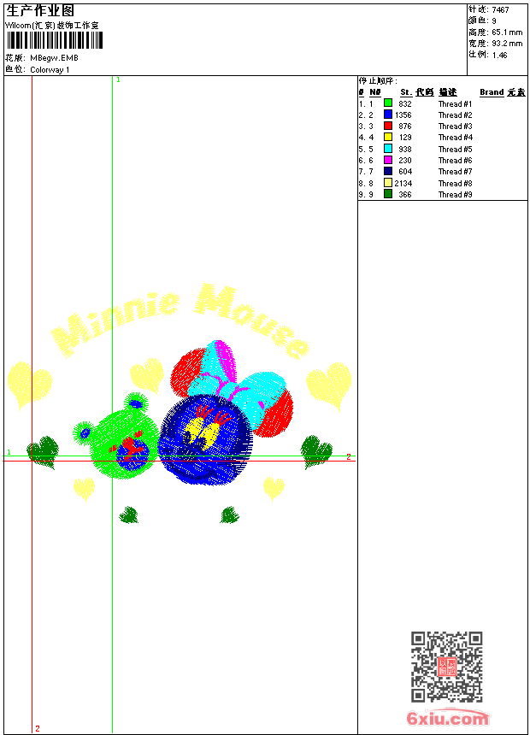Click the 'Thread #4' description
This screenshot has width=530, height=735.
[x=455, y=138]
